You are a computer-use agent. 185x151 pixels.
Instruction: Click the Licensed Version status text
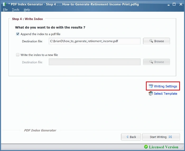164,147
